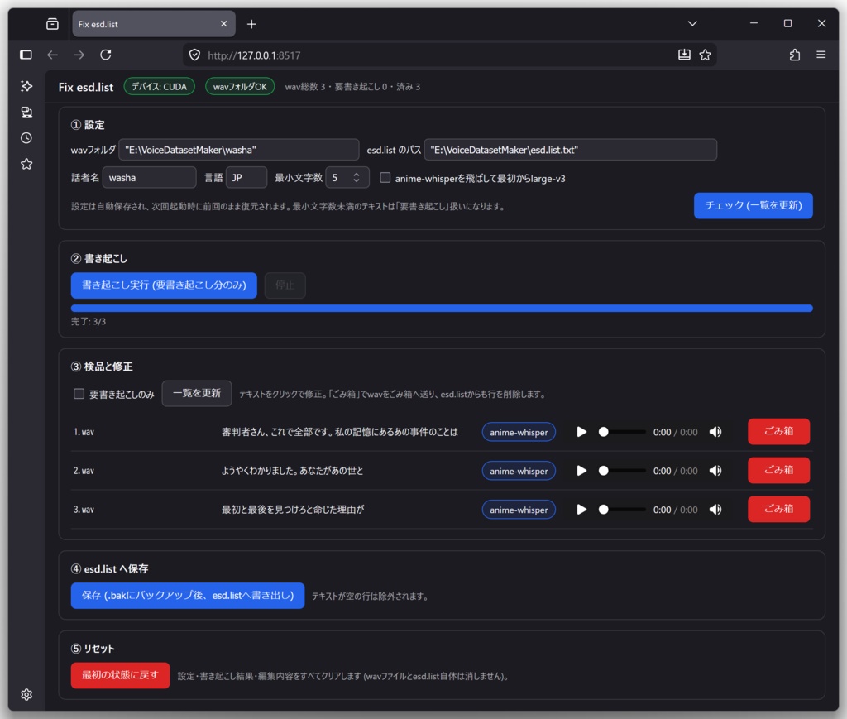
Task: Click the wavフォルダOK badge
Action: coord(240,86)
